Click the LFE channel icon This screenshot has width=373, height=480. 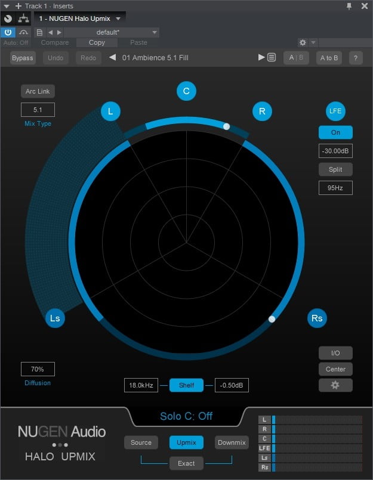pyautogui.click(x=335, y=111)
